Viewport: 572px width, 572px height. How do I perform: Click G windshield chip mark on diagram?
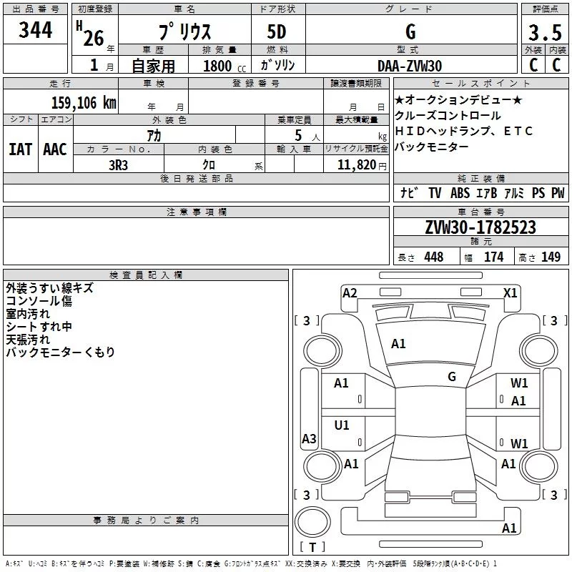coord(452,377)
